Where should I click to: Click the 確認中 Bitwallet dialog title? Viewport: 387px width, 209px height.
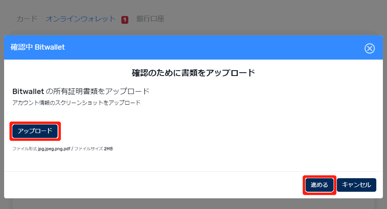(x=38, y=47)
